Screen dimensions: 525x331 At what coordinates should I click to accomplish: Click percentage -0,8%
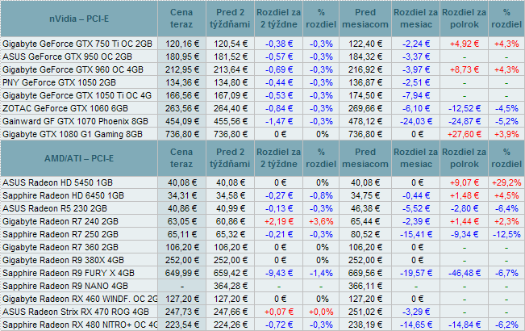point(321,195)
